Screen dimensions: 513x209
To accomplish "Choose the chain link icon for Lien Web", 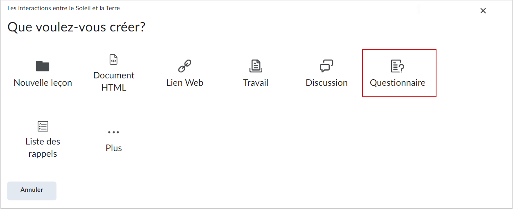I will (x=185, y=66).
